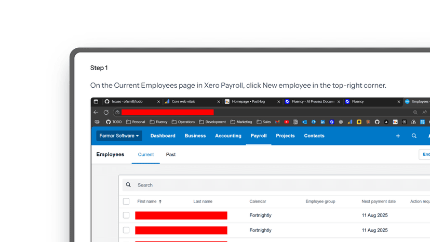The image size is (430, 242).
Task: Open the GitHub icon bookmark beside starburst
Action: [377, 122]
